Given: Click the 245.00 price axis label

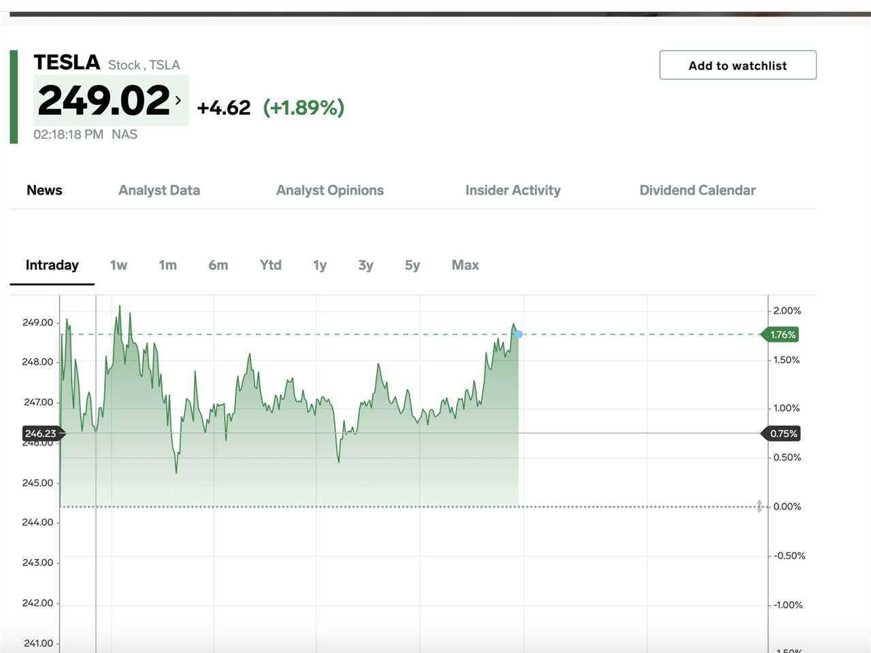Looking at the screenshot, I should (x=37, y=483).
